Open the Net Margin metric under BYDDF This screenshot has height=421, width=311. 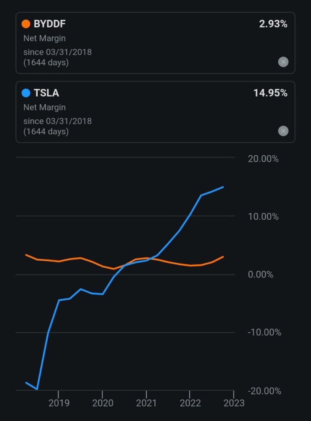(x=44, y=39)
